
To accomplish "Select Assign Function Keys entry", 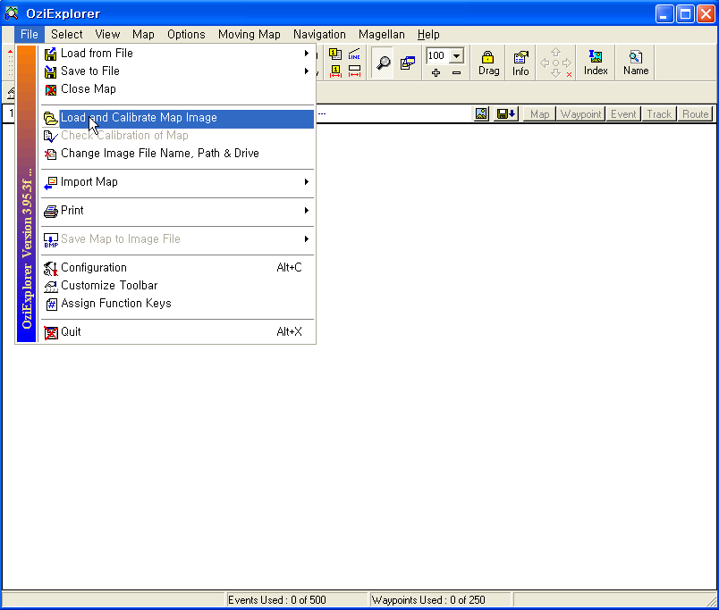I will 177,303.
